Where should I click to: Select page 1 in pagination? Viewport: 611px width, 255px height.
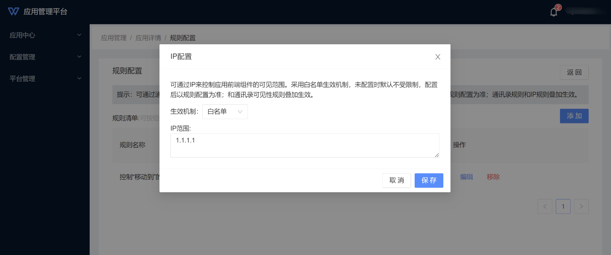tap(563, 206)
